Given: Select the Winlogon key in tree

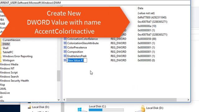Looking at the screenshot, I should (8, 60).
